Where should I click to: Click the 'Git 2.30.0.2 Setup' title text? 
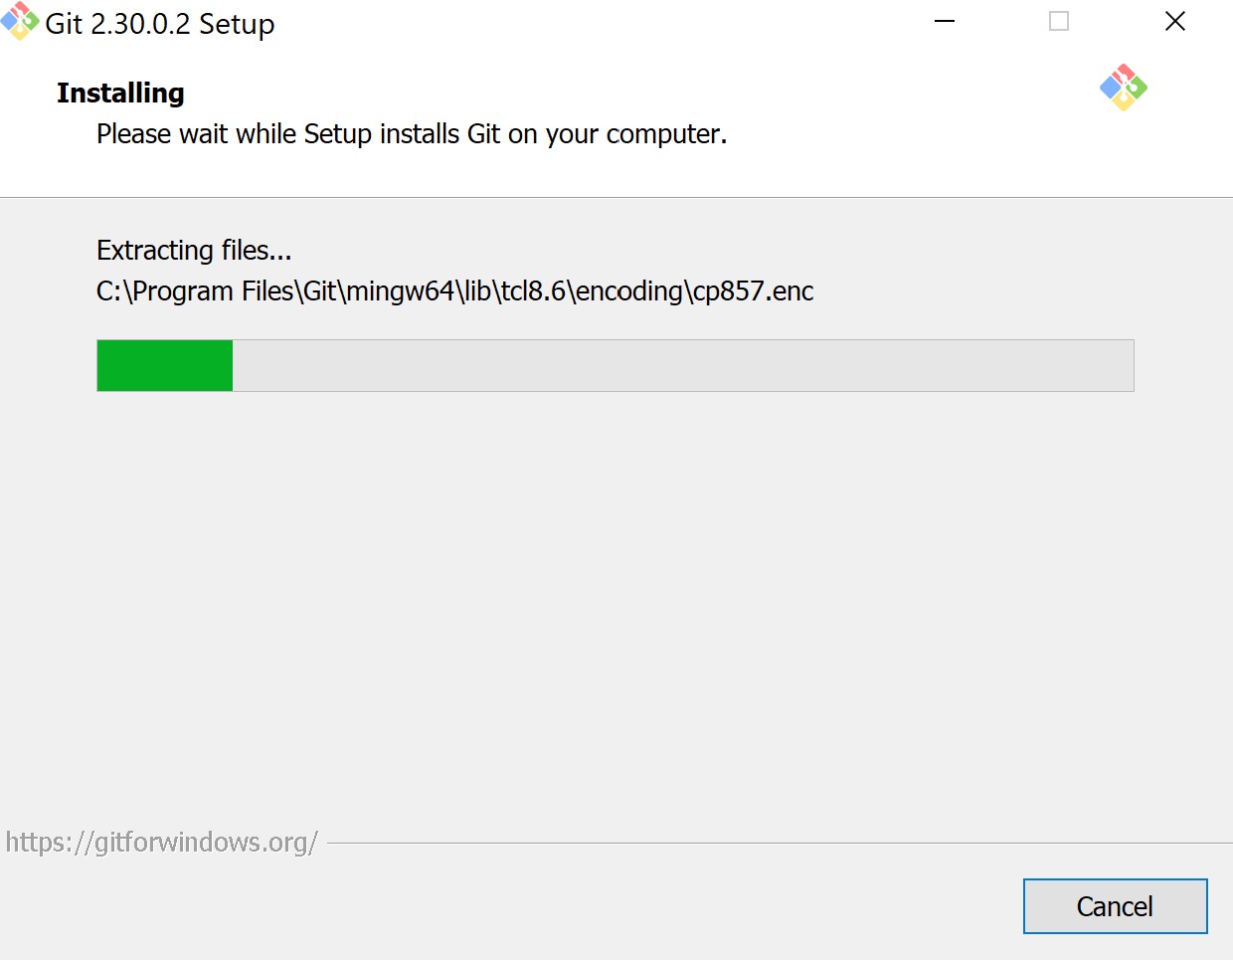tap(160, 24)
